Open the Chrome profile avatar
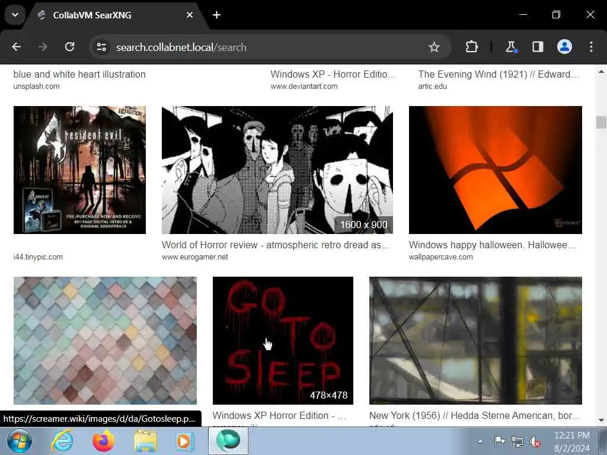 (564, 47)
